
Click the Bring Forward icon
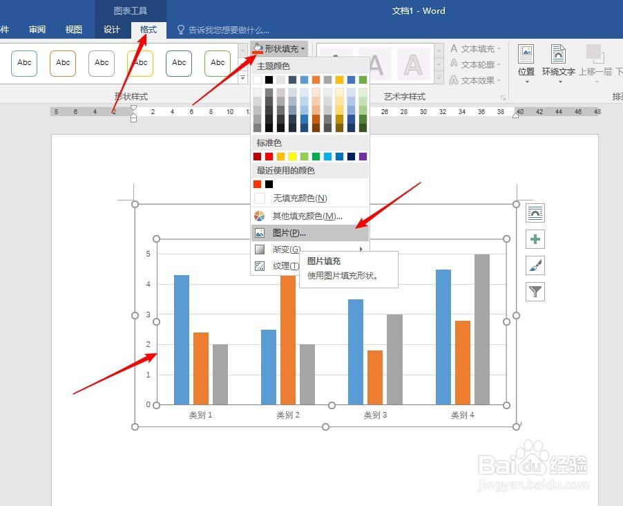(595, 54)
